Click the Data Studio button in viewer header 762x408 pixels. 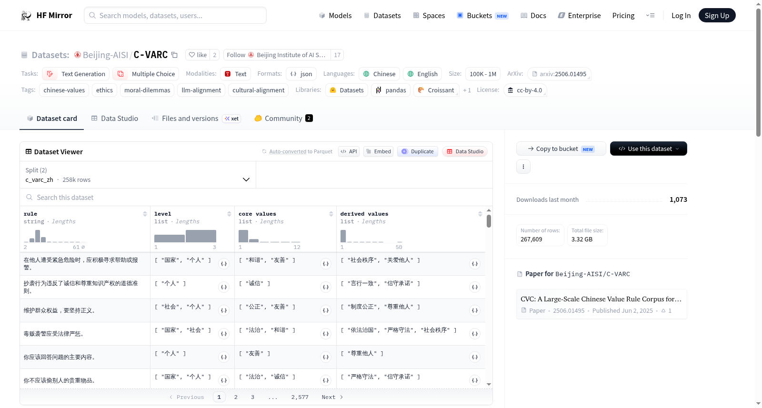pos(465,151)
